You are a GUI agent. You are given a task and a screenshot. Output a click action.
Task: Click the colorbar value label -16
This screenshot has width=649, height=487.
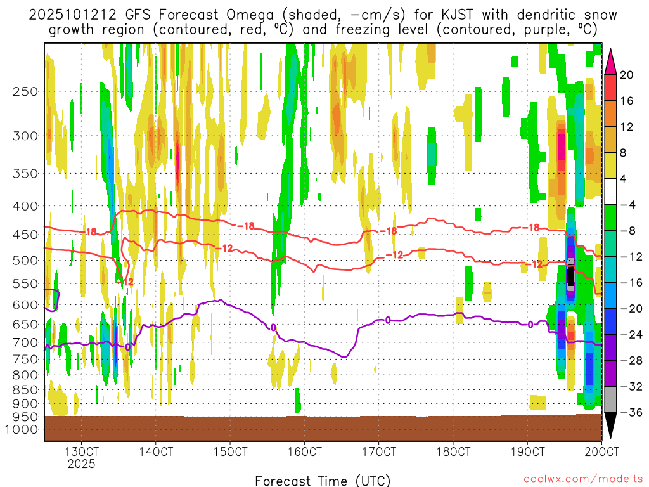tap(631, 282)
